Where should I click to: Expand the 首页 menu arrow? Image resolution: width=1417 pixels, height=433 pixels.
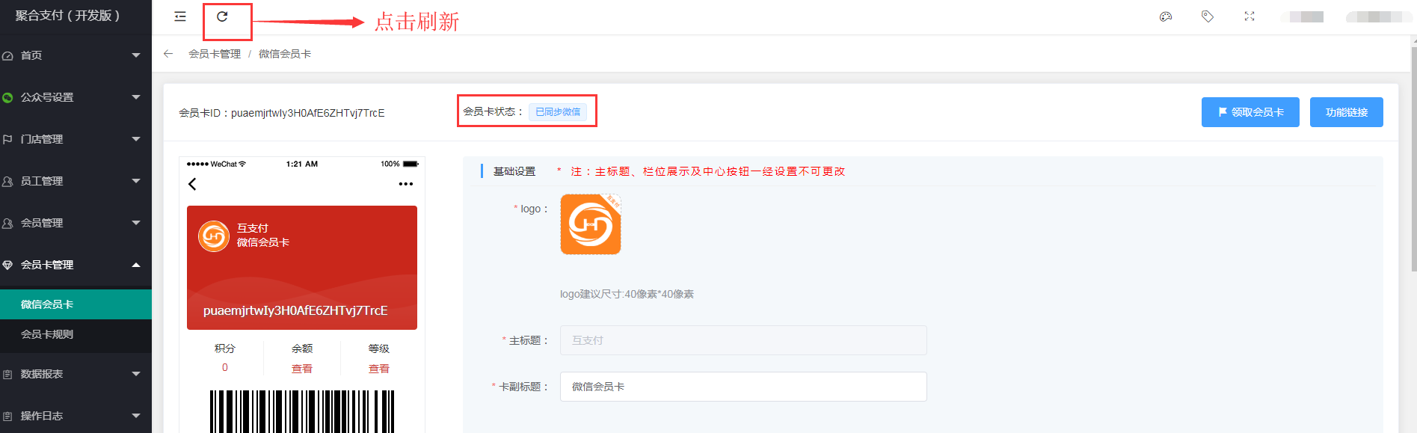coord(136,55)
